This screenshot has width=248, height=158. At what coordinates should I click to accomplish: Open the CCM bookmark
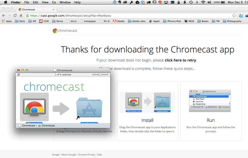point(44,21)
